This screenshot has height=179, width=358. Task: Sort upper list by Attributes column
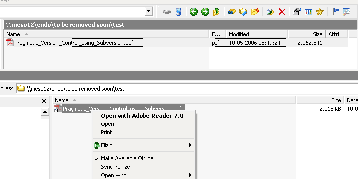[x=337, y=34]
